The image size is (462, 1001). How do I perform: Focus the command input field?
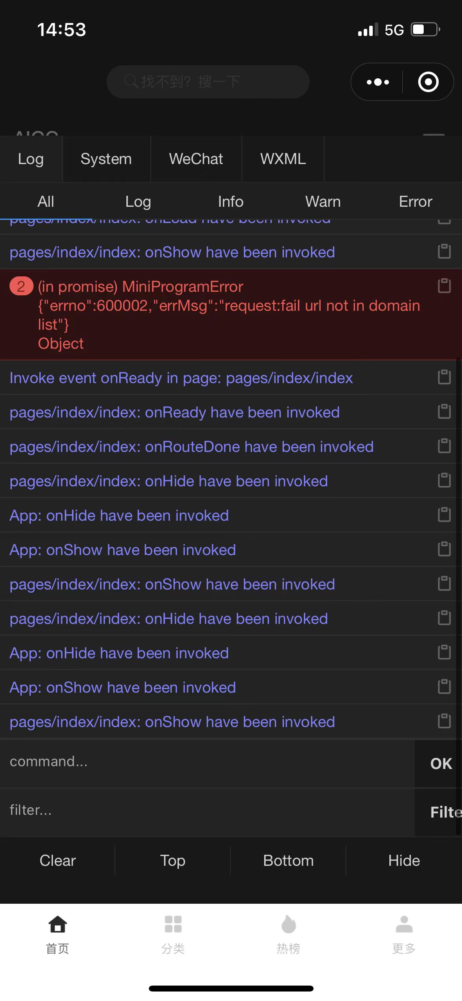(207, 762)
